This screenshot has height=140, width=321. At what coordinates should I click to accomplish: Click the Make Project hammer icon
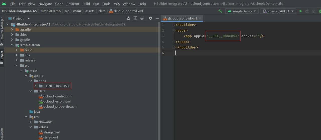[220, 11]
